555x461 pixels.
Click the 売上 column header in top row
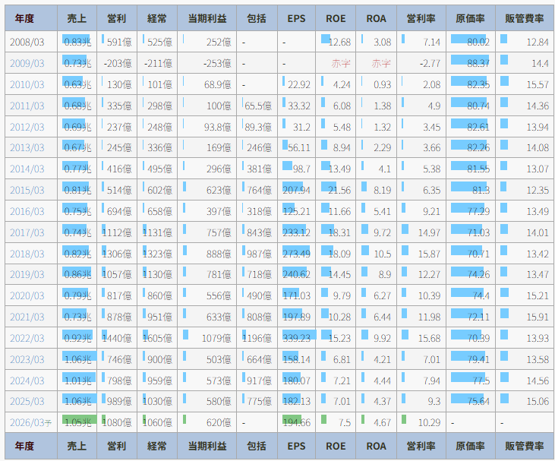77,18
